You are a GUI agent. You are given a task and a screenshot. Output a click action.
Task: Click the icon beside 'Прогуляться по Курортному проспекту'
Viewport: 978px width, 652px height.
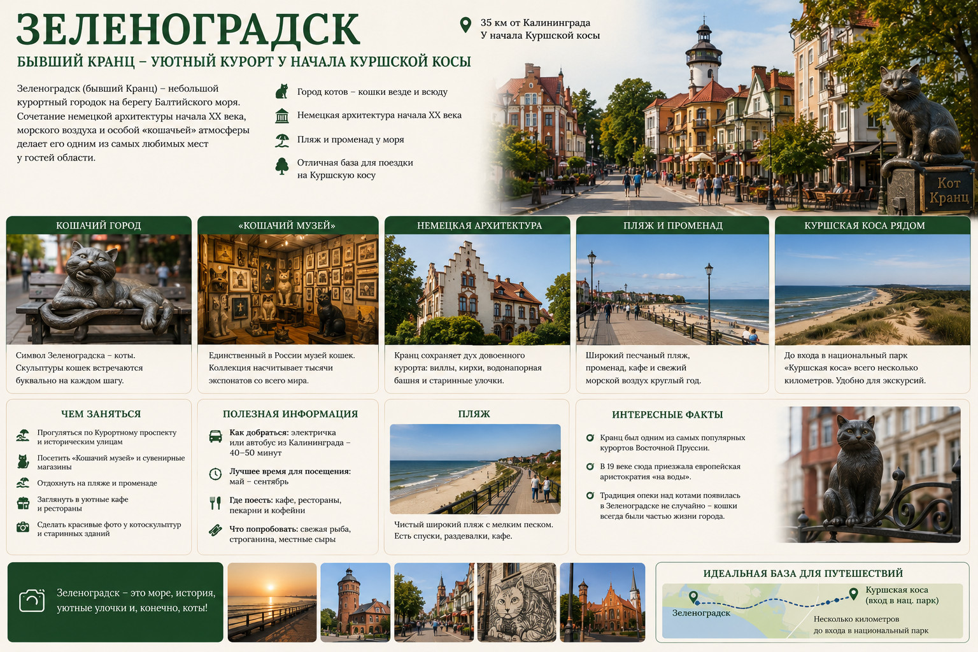[x=23, y=436]
